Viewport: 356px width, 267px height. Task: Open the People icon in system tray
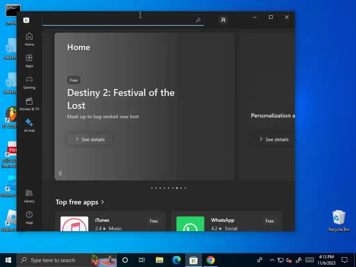click(260, 260)
